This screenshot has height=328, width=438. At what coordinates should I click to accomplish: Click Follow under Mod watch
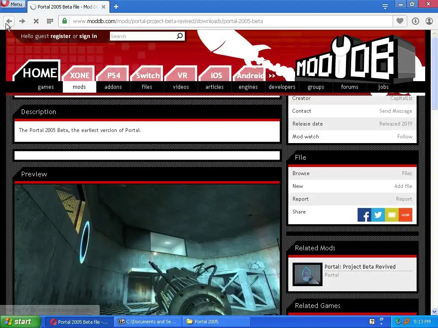pyautogui.click(x=405, y=137)
